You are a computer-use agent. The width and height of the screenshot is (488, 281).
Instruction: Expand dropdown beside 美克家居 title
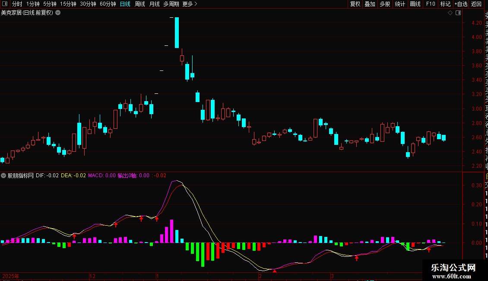click(x=58, y=13)
